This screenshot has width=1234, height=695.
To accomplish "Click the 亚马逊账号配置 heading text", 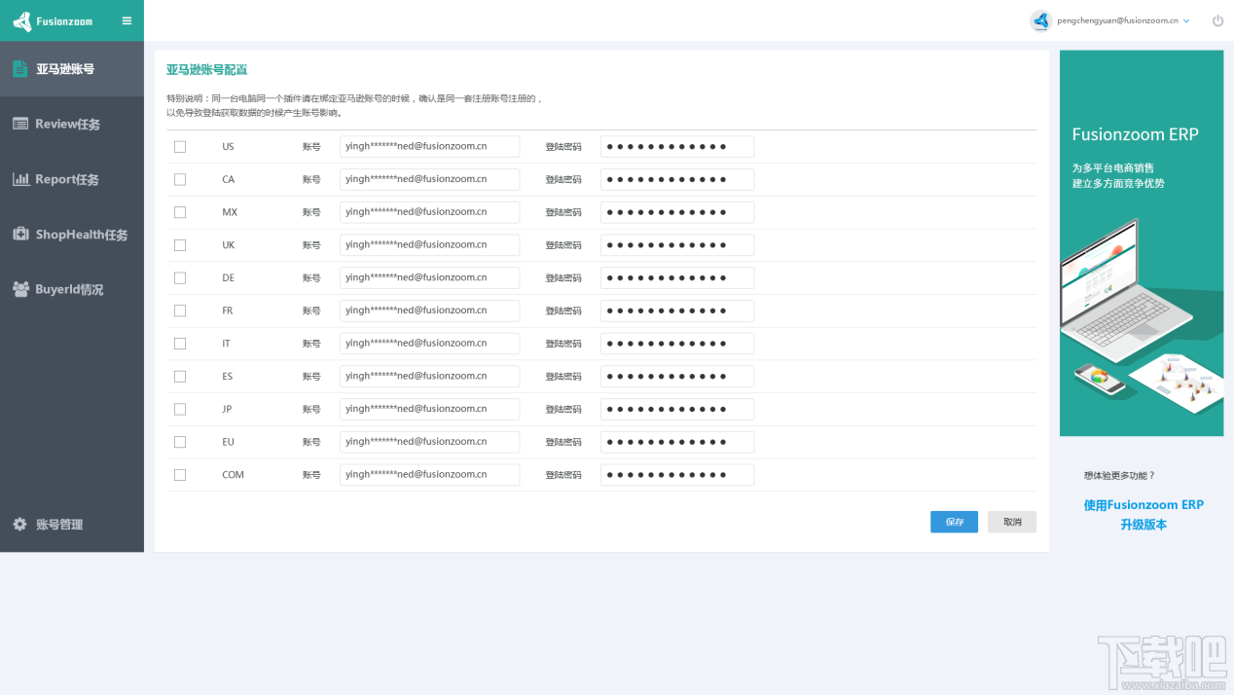I will [x=206, y=70].
